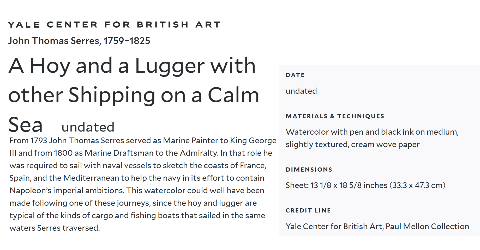Click the CREDIT LINE label
The image size is (480, 250).
[x=308, y=211]
